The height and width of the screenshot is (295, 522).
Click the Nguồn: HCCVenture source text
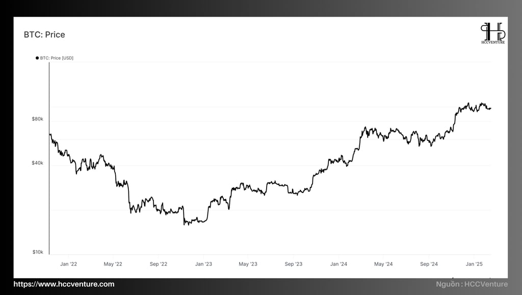click(472, 284)
